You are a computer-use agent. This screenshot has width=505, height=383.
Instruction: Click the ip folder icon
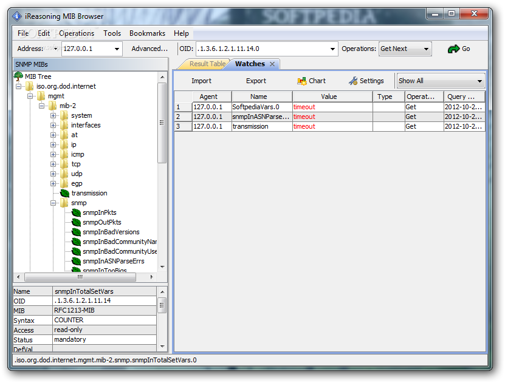pos(64,144)
